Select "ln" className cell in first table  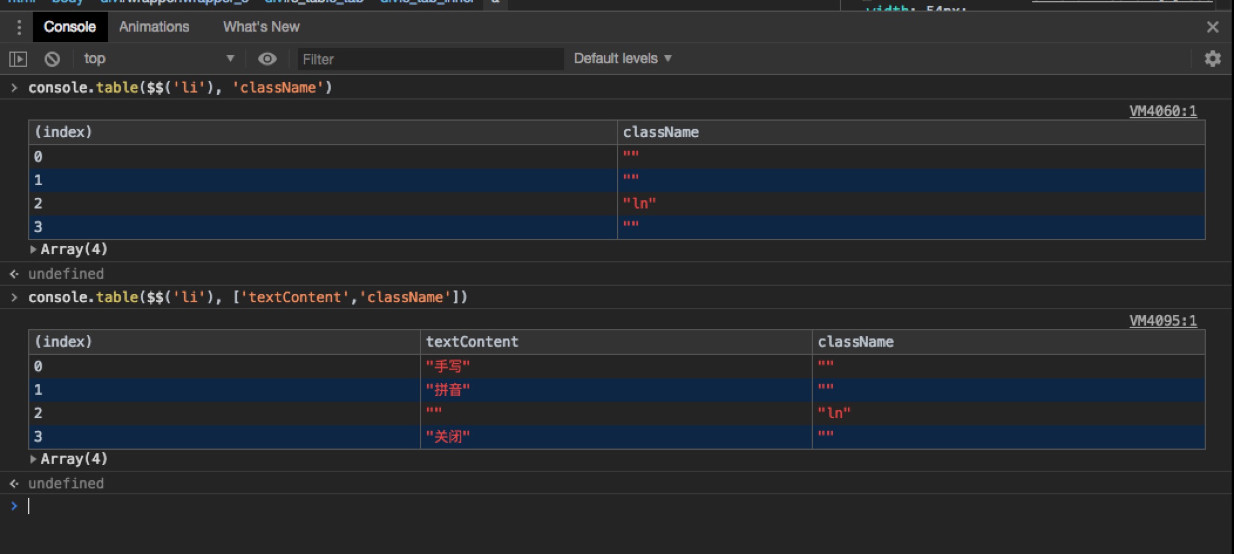point(911,204)
